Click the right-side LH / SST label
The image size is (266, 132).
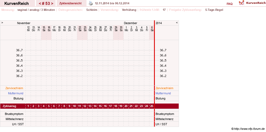[161, 124]
